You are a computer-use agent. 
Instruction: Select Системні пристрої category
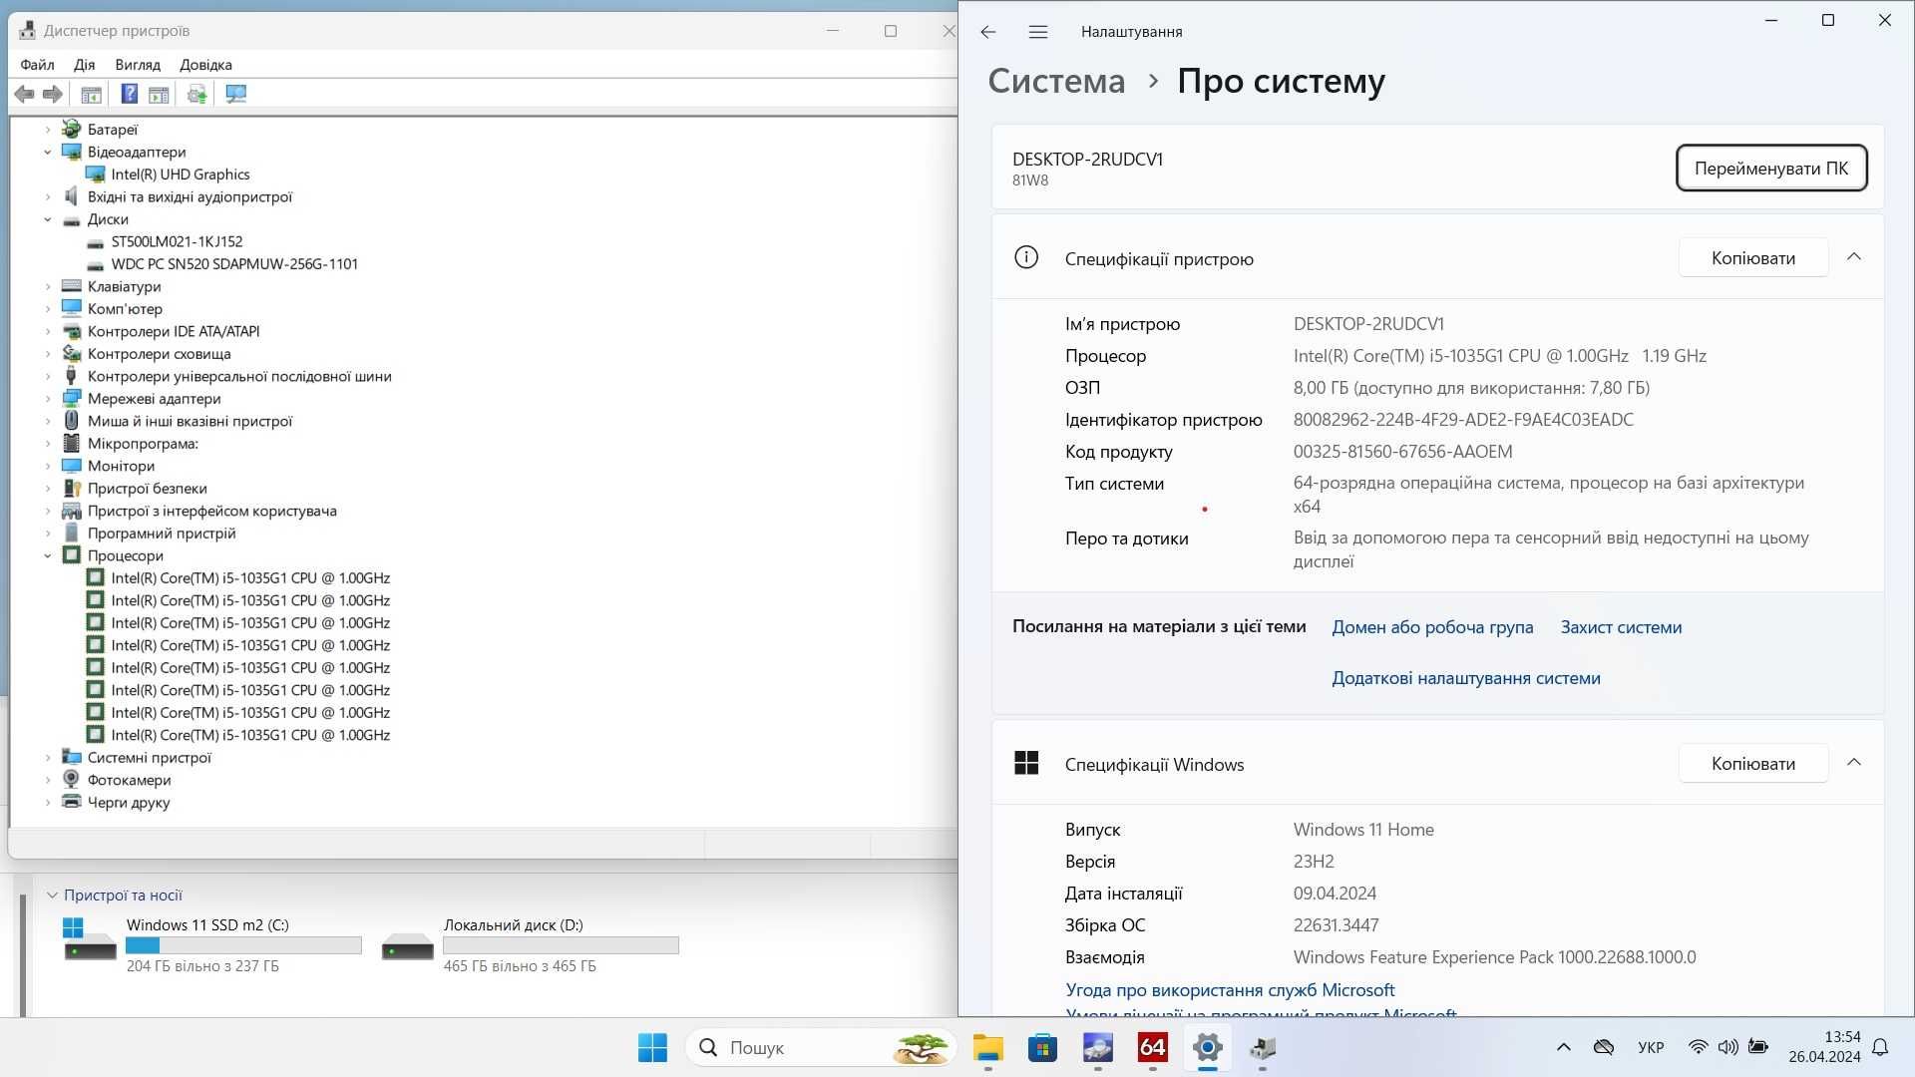point(149,758)
